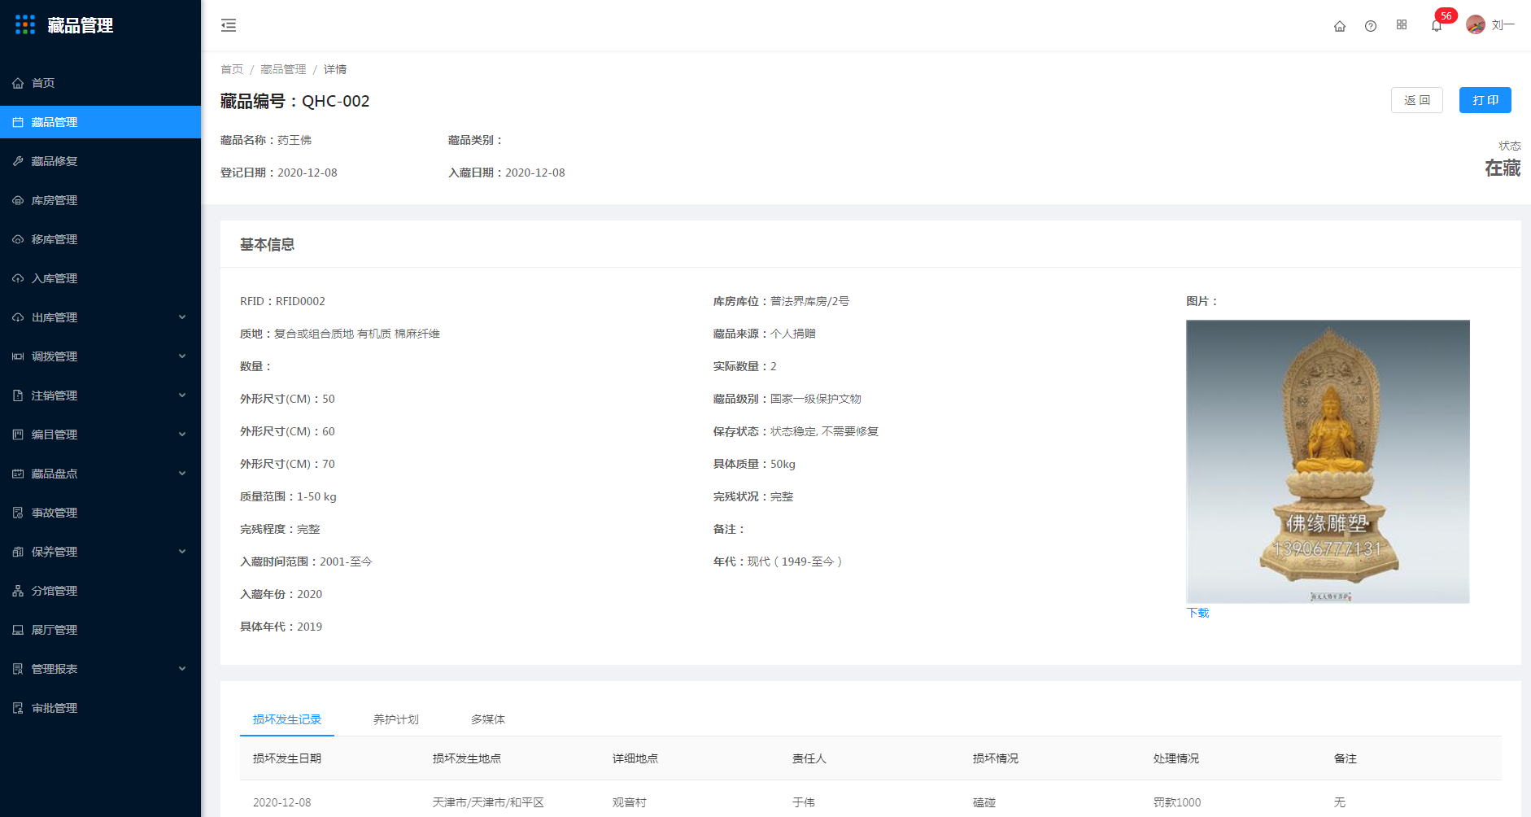This screenshot has height=817, width=1531.
Task: Click the 注销管理 file icon
Action: click(x=18, y=395)
